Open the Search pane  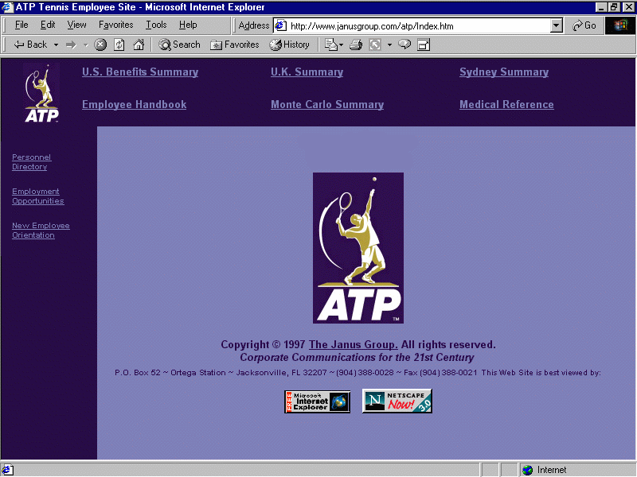180,45
